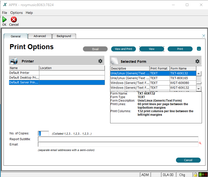Select the General tab
The width and height of the screenshot is (208, 177).
pos(16,36)
